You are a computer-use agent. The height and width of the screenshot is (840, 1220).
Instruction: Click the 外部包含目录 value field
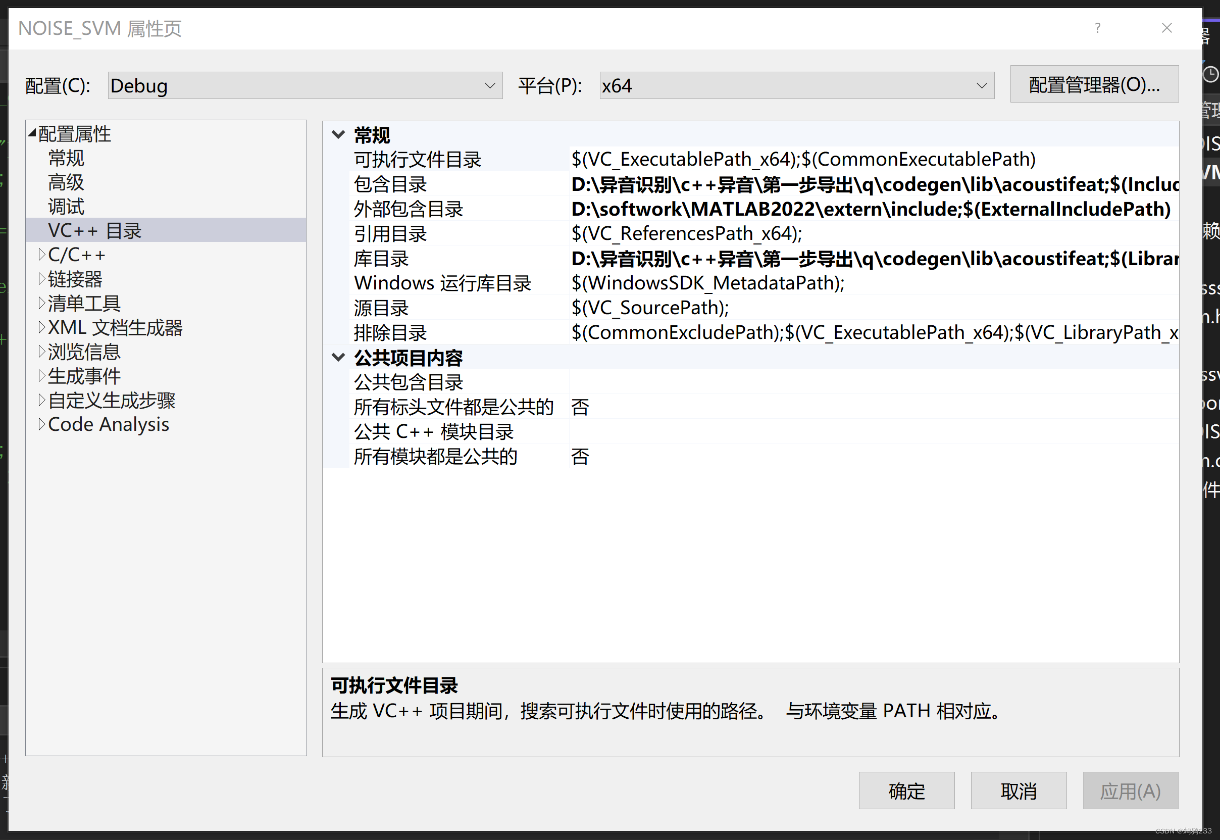pos(870,209)
